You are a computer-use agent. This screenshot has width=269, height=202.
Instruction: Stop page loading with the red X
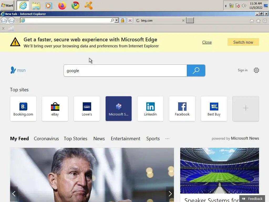coord(130,21)
